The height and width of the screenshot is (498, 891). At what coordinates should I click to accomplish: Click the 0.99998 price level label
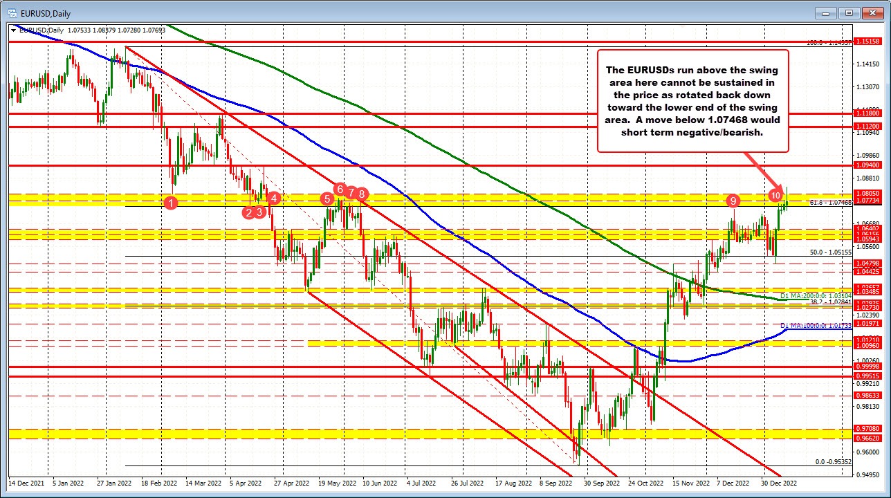[867, 367]
